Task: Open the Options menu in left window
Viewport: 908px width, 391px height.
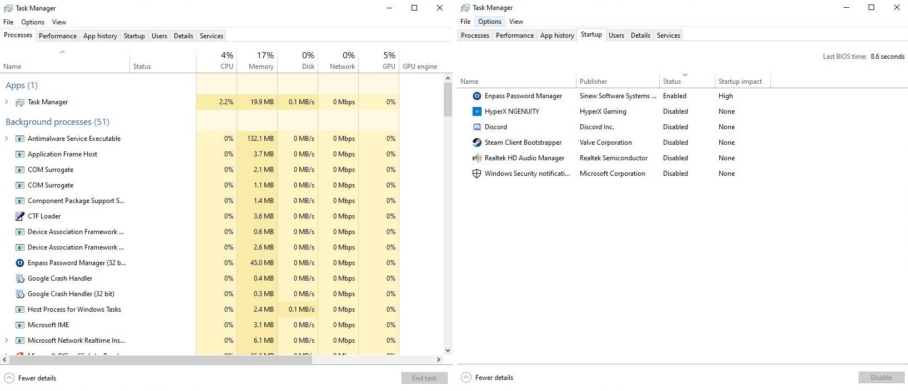Action: [33, 22]
